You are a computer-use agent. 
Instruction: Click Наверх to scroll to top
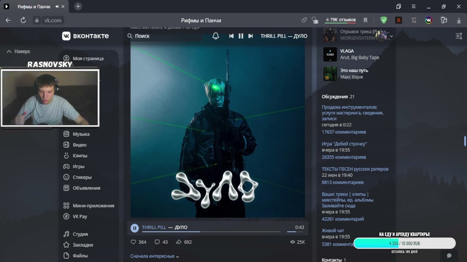pos(18,51)
